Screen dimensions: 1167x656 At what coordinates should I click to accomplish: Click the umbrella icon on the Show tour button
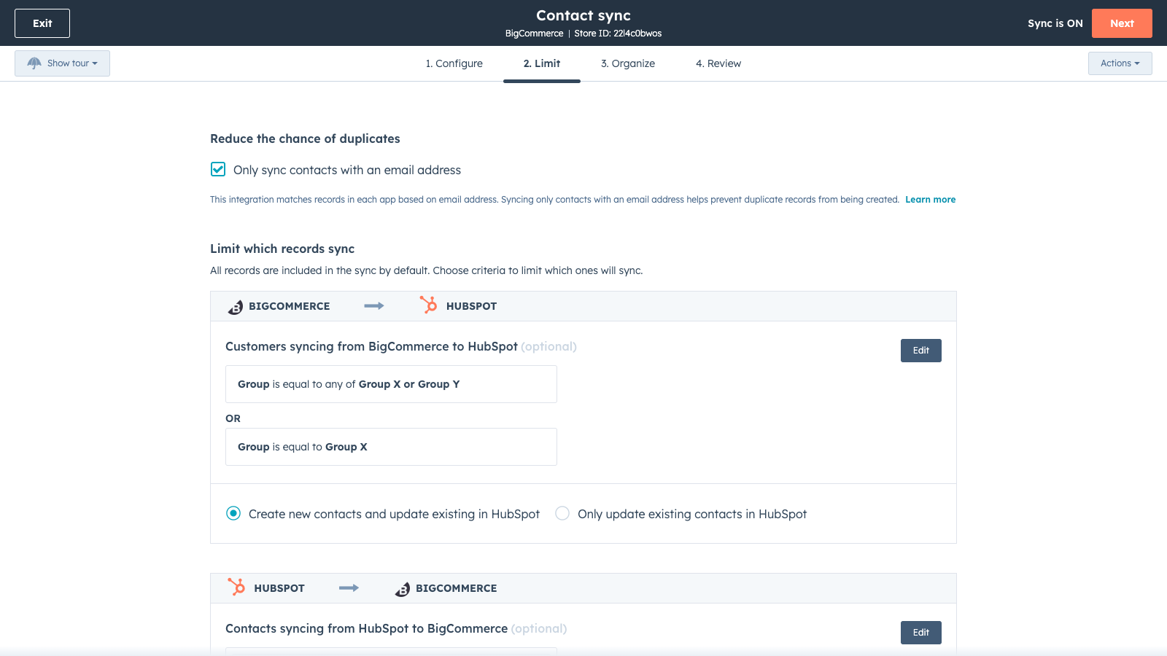coord(34,63)
